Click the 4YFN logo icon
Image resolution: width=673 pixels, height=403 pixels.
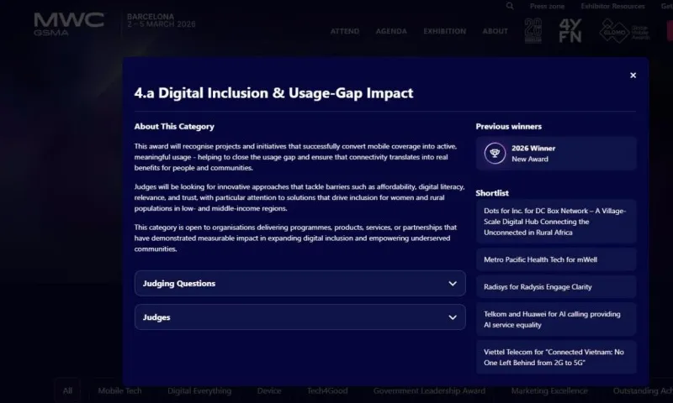pos(571,31)
